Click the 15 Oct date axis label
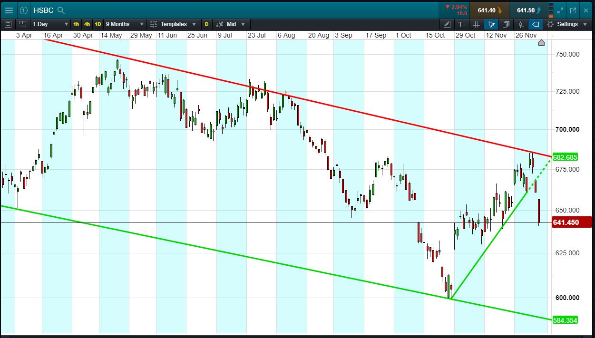Viewport: 595px width, 338px height. coord(435,35)
